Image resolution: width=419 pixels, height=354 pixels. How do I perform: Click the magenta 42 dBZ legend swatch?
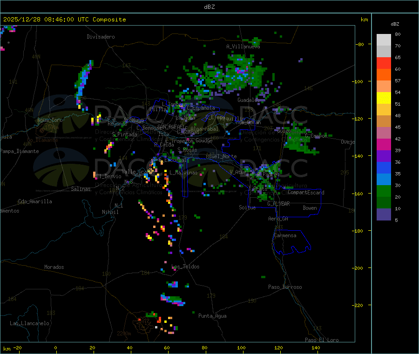pos(384,144)
